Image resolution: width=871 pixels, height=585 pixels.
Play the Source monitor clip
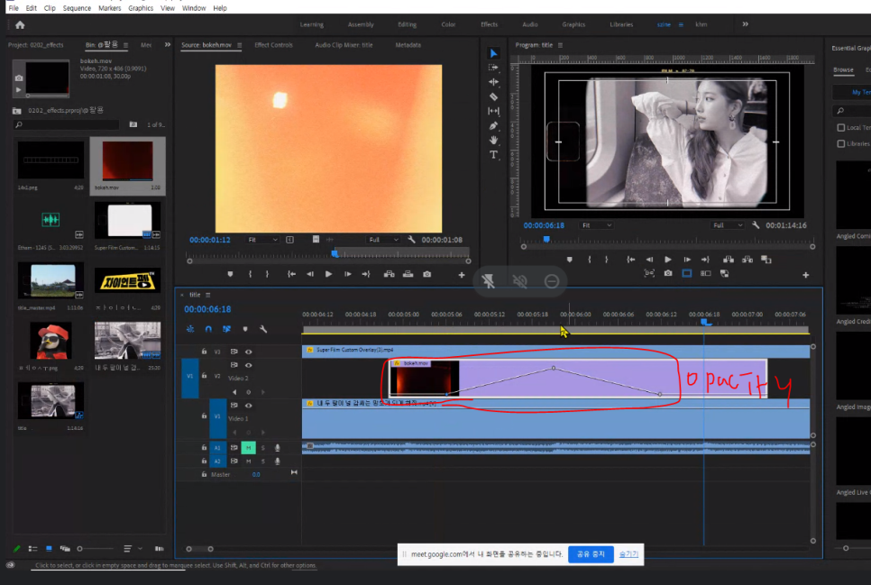click(328, 274)
